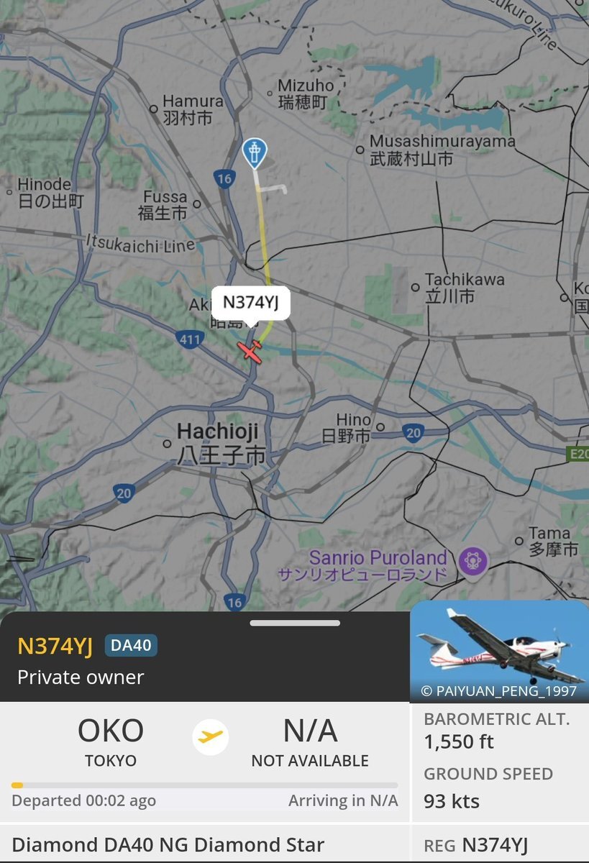Screen dimensions: 589x863
Task: Click the route 411 road shield
Action: tap(188, 339)
